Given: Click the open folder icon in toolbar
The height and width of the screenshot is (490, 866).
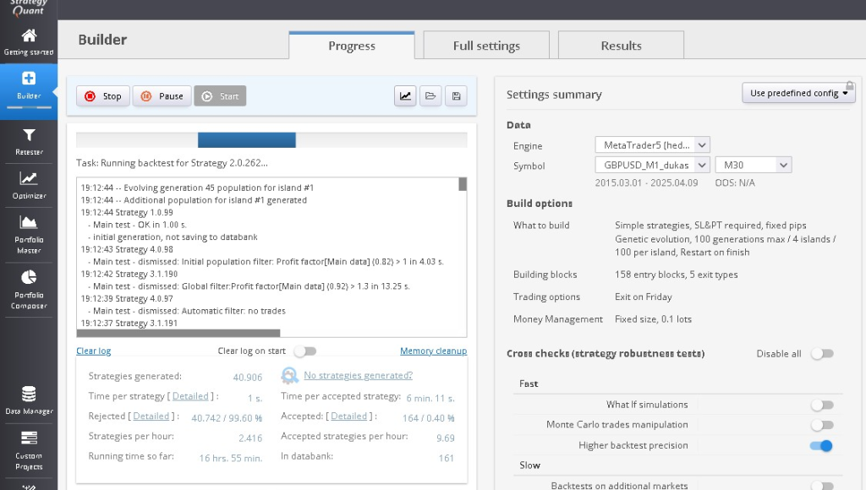Looking at the screenshot, I should click(x=430, y=96).
